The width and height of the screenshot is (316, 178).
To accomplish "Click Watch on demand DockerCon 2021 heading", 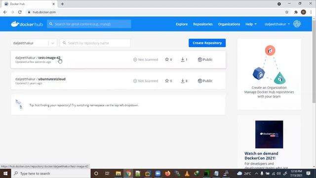I will [261, 156].
